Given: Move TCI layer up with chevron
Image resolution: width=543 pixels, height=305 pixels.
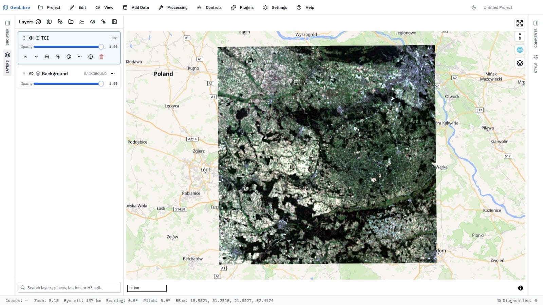Looking at the screenshot, I should coord(25,57).
